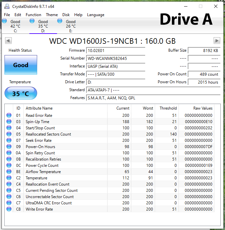Open the Edit menu
This screenshot has width=225, height=230.
pos(18,15)
